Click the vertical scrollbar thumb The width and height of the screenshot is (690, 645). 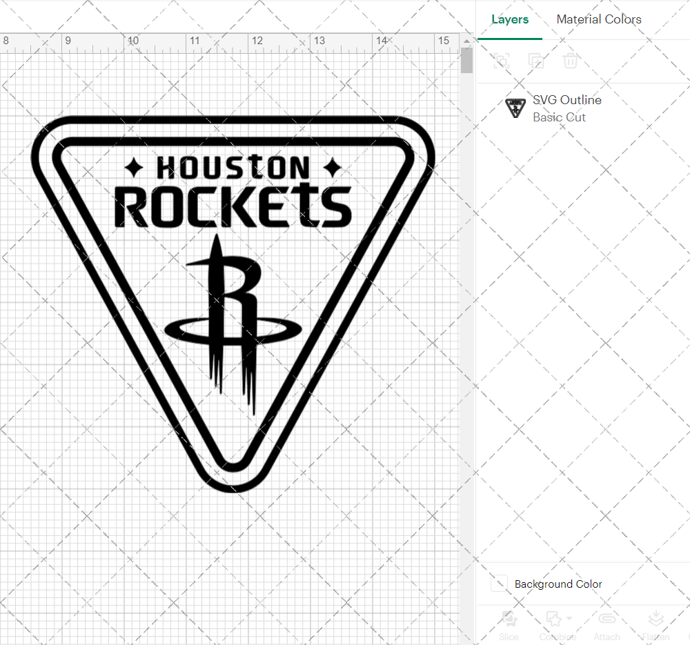point(466,60)
